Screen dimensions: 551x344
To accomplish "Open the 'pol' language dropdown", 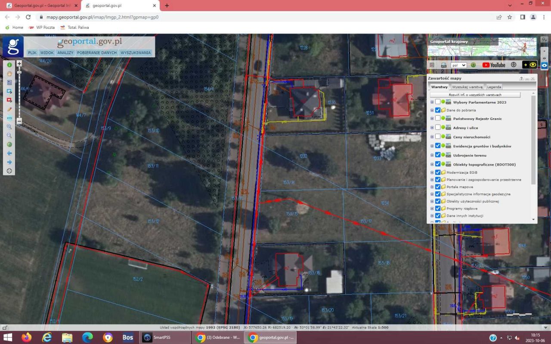I will pos(458,65).
